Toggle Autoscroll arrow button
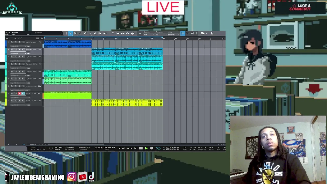 [x=192, y=33]
